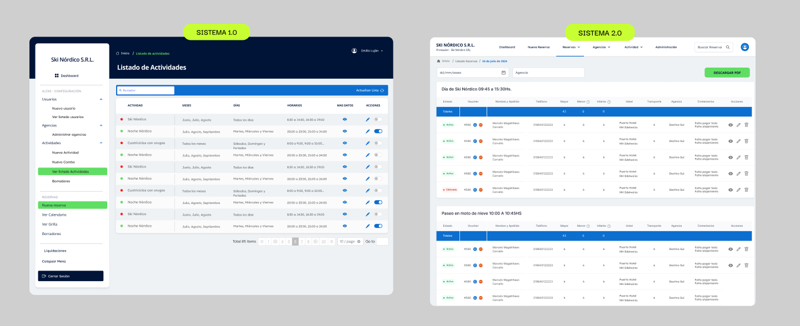Screen dimensions: 800x326
Task: Click the Agencia filter field
Action: [x=548, y=73]
